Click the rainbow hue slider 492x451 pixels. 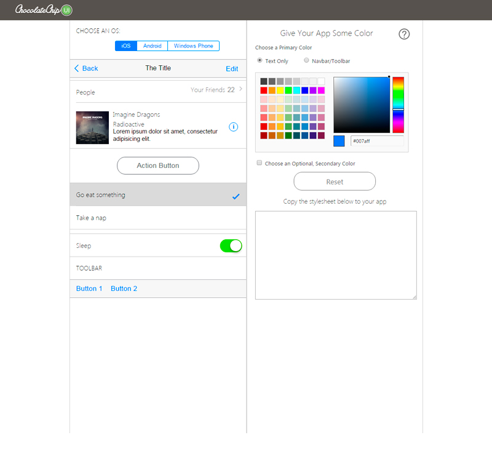[x=398, y=105]
